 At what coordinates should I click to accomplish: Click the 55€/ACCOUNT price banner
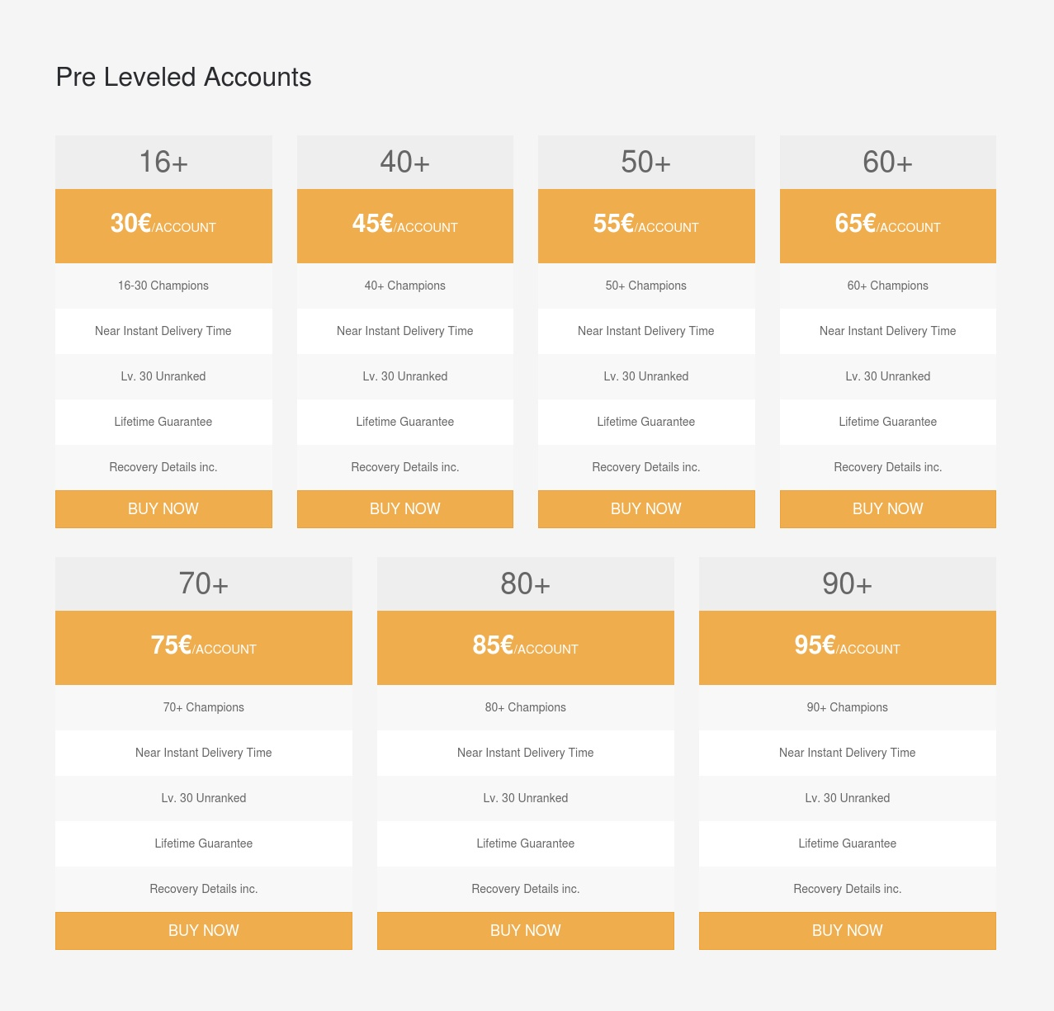pyautogui.click(x=646, y=226)
